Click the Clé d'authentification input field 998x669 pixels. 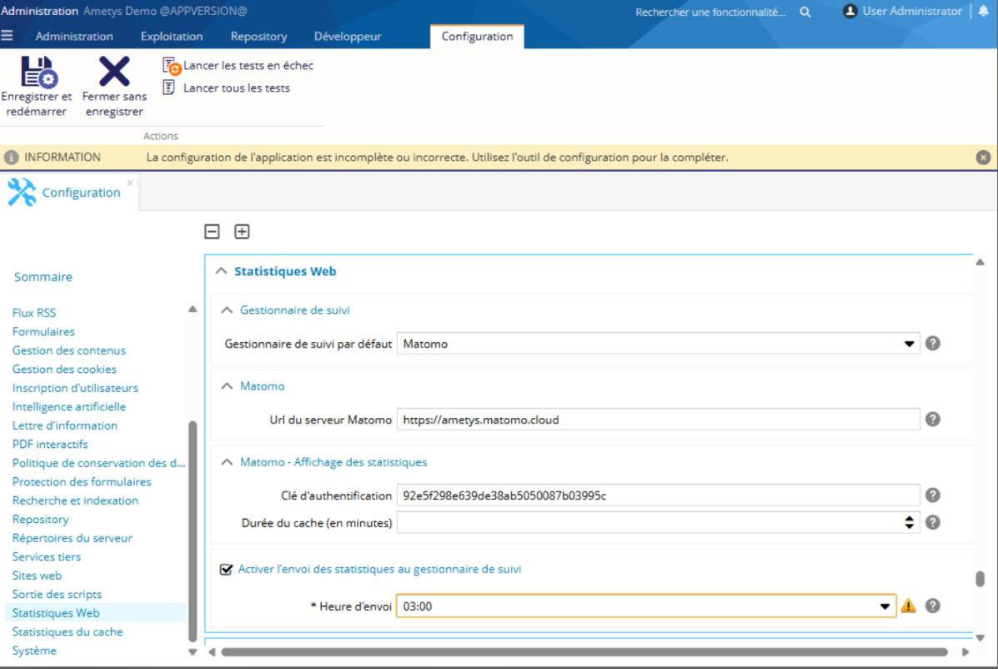click(657, 495)
